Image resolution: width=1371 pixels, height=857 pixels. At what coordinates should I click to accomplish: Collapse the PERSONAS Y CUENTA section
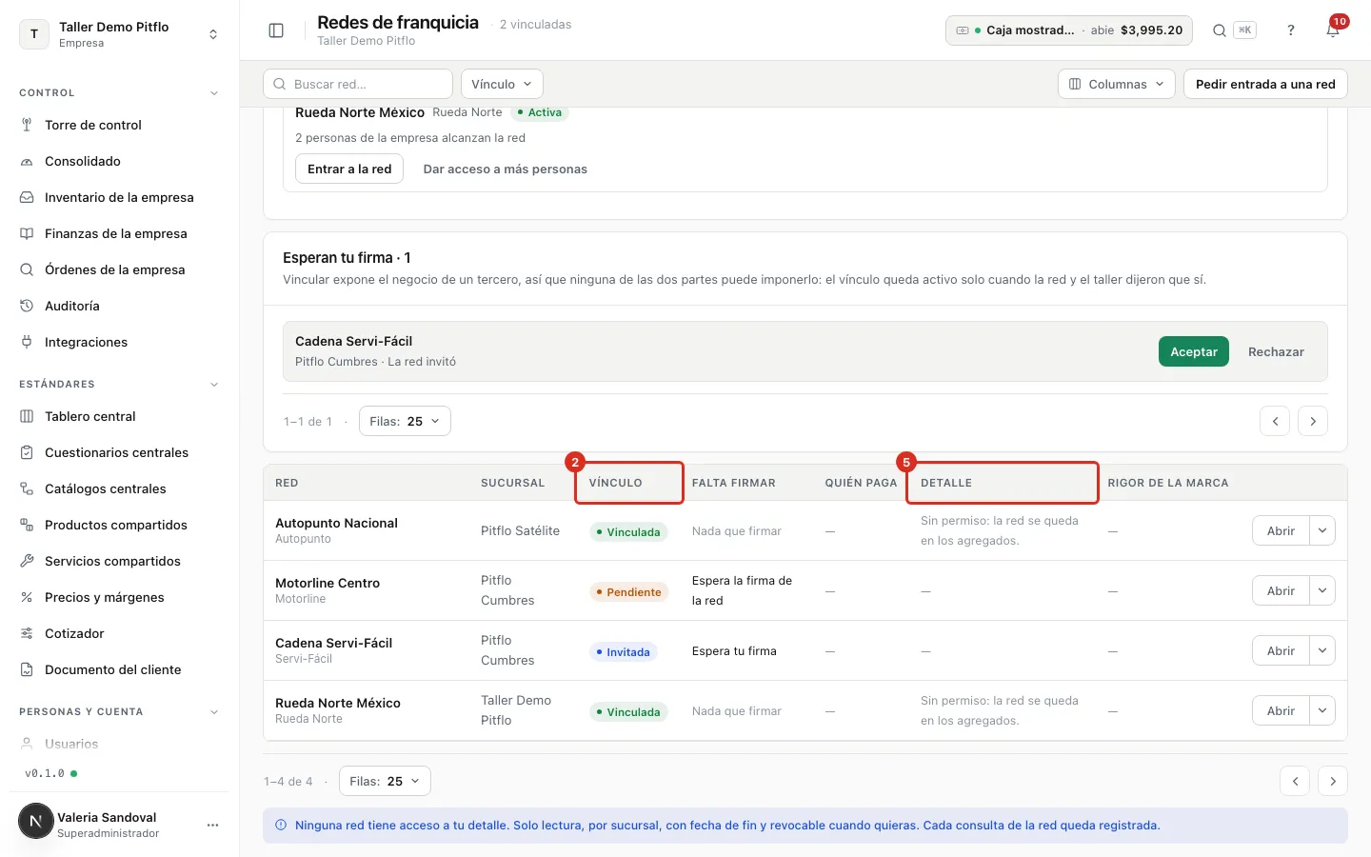214,712
